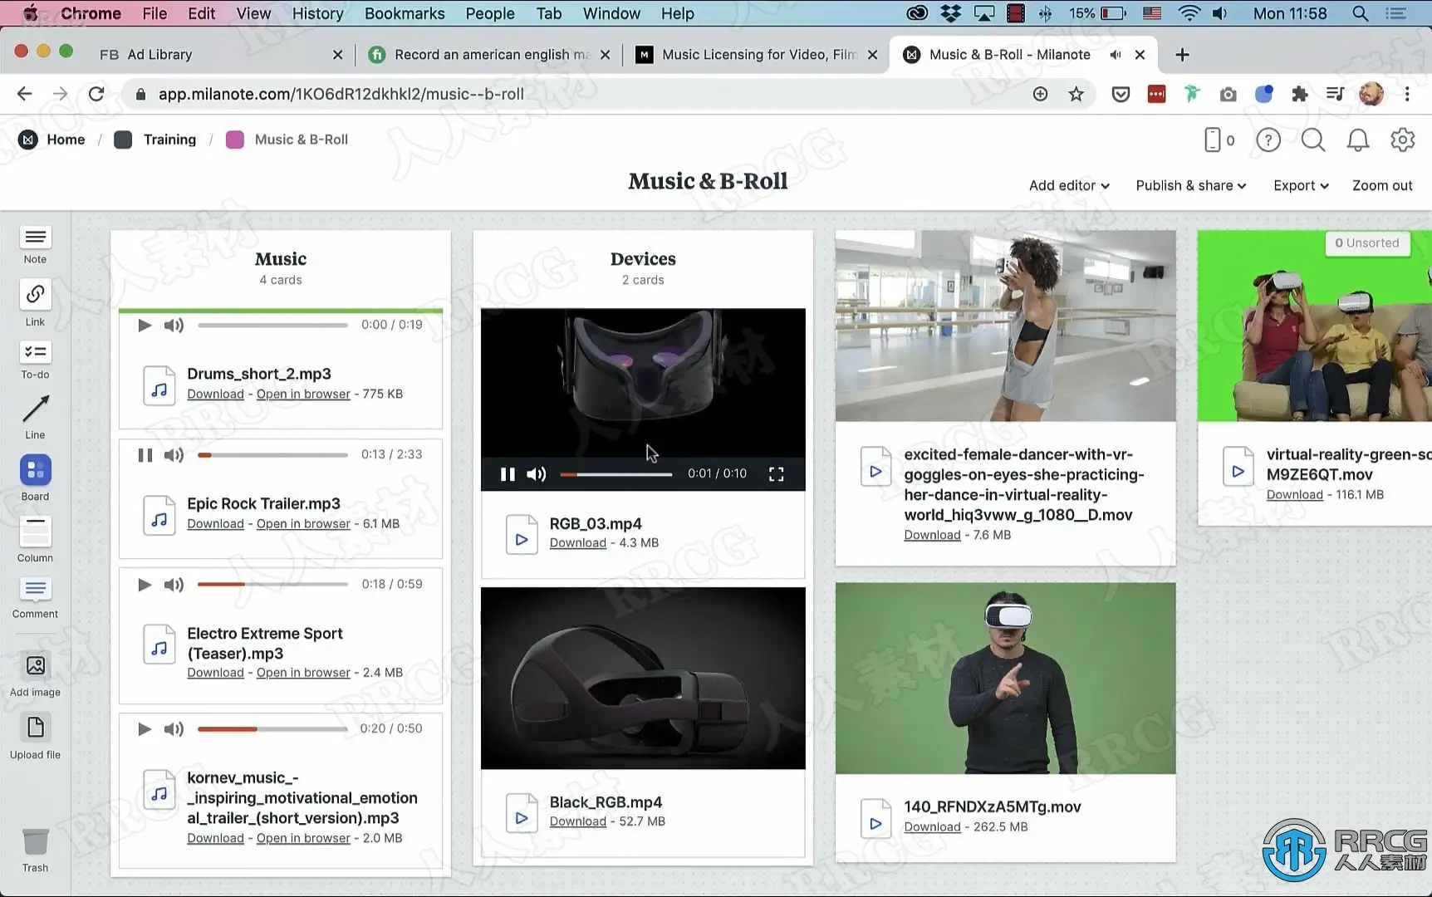Select the To-do tool in sidebar
This screenshot has height=897, width=1432.
pos(35,360)
